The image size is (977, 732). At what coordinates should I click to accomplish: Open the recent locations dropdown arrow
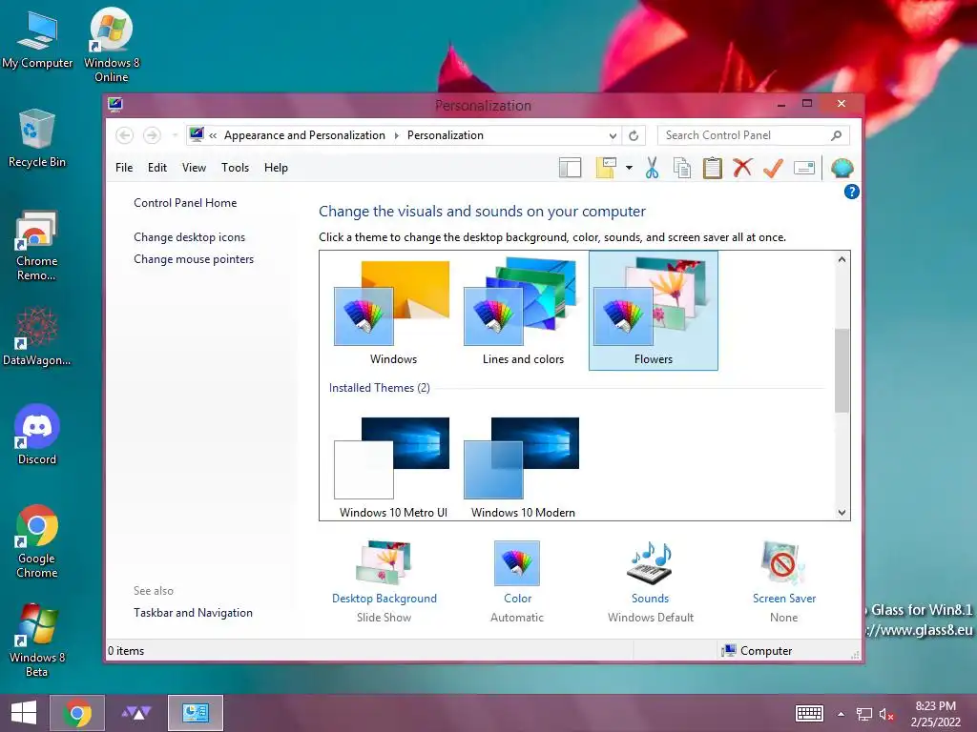(x=176, y=135)
